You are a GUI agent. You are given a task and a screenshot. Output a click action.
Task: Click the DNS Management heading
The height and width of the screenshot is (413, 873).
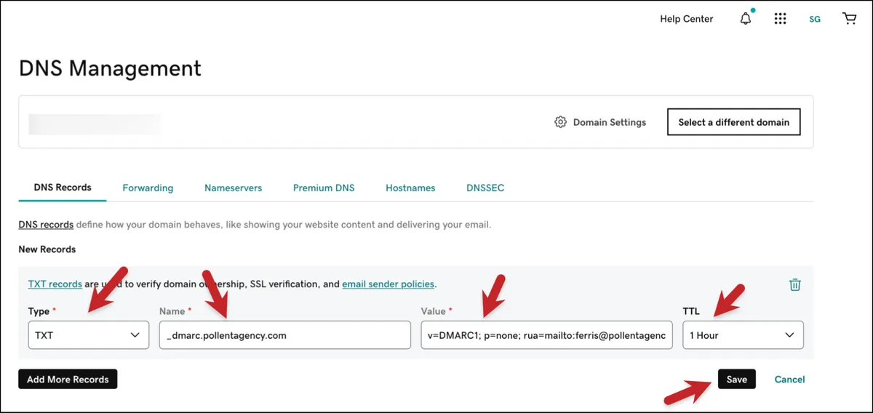point(110,68)
